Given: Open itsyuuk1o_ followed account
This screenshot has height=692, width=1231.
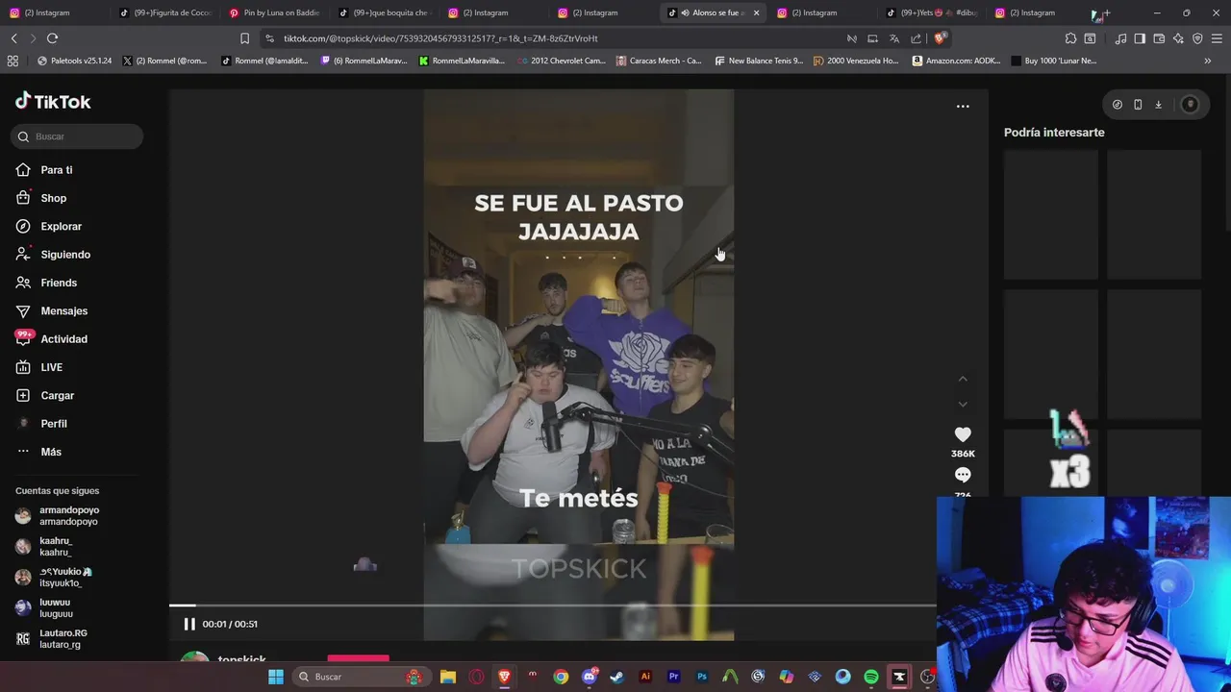Looking at the screenshot, I should click(x=54, y=578).
